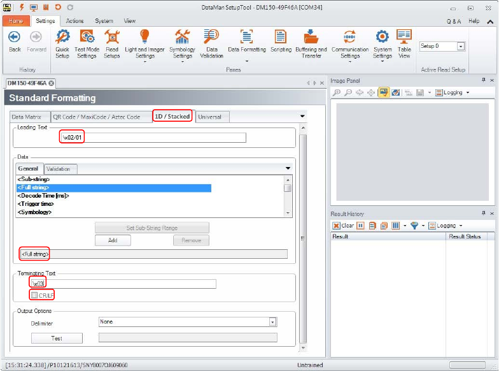Click the Result column header
Image resolution: width=499 pixels, height=371 pixels.
388,236
